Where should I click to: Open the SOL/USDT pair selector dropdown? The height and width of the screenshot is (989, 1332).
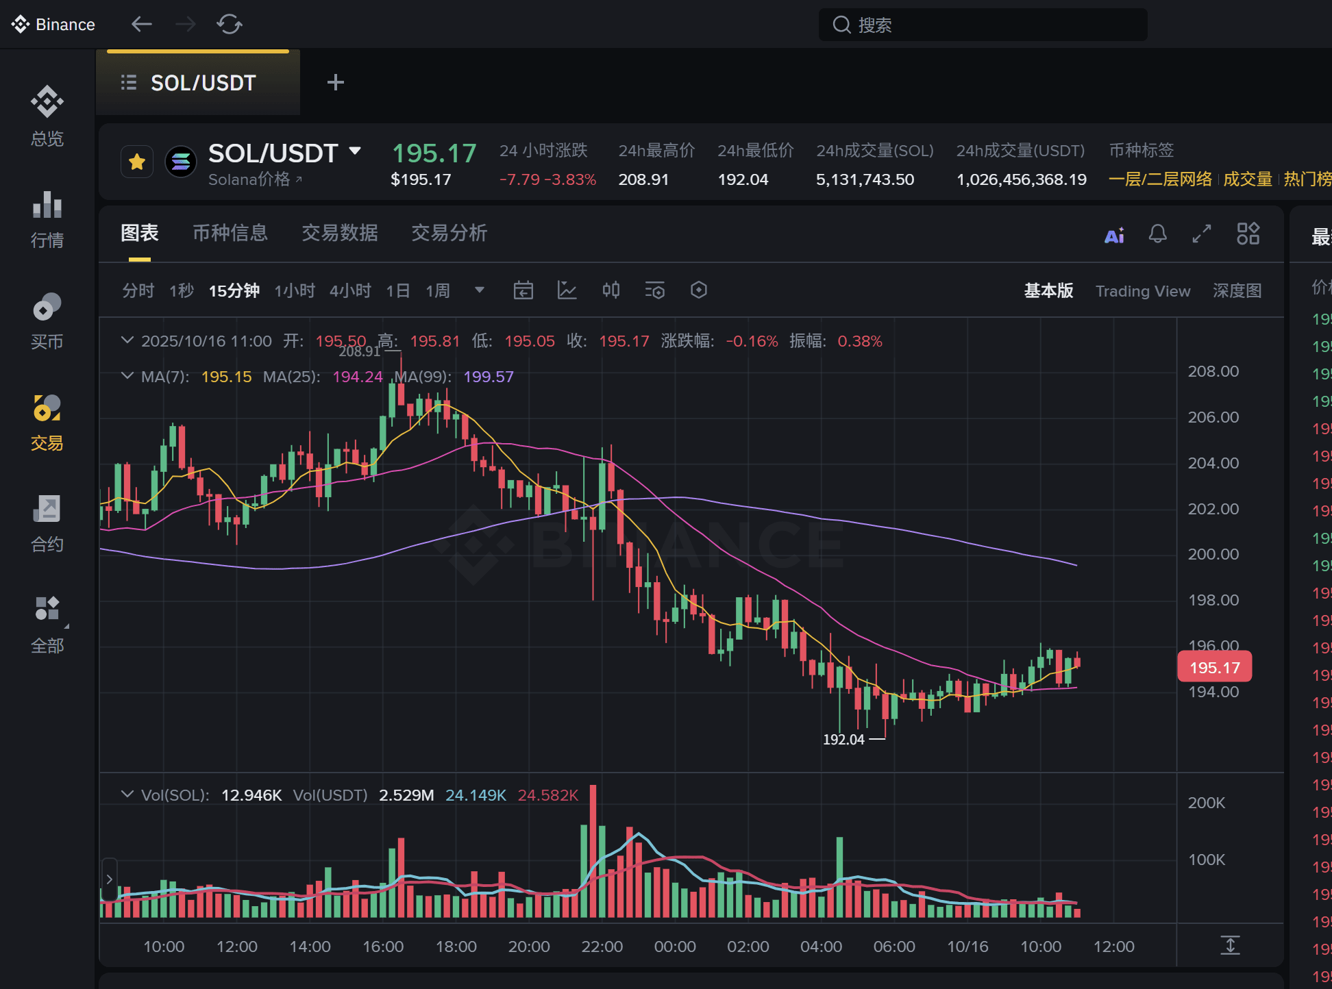(x=355, y=151)
